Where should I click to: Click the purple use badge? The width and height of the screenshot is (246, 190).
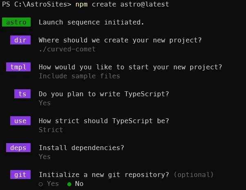20,121
